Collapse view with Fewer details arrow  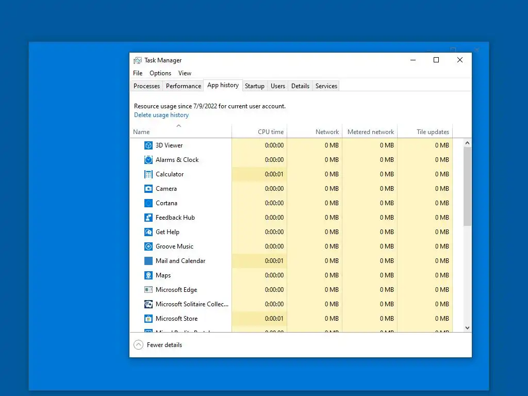pyautogui.click(x=138, y=345)
